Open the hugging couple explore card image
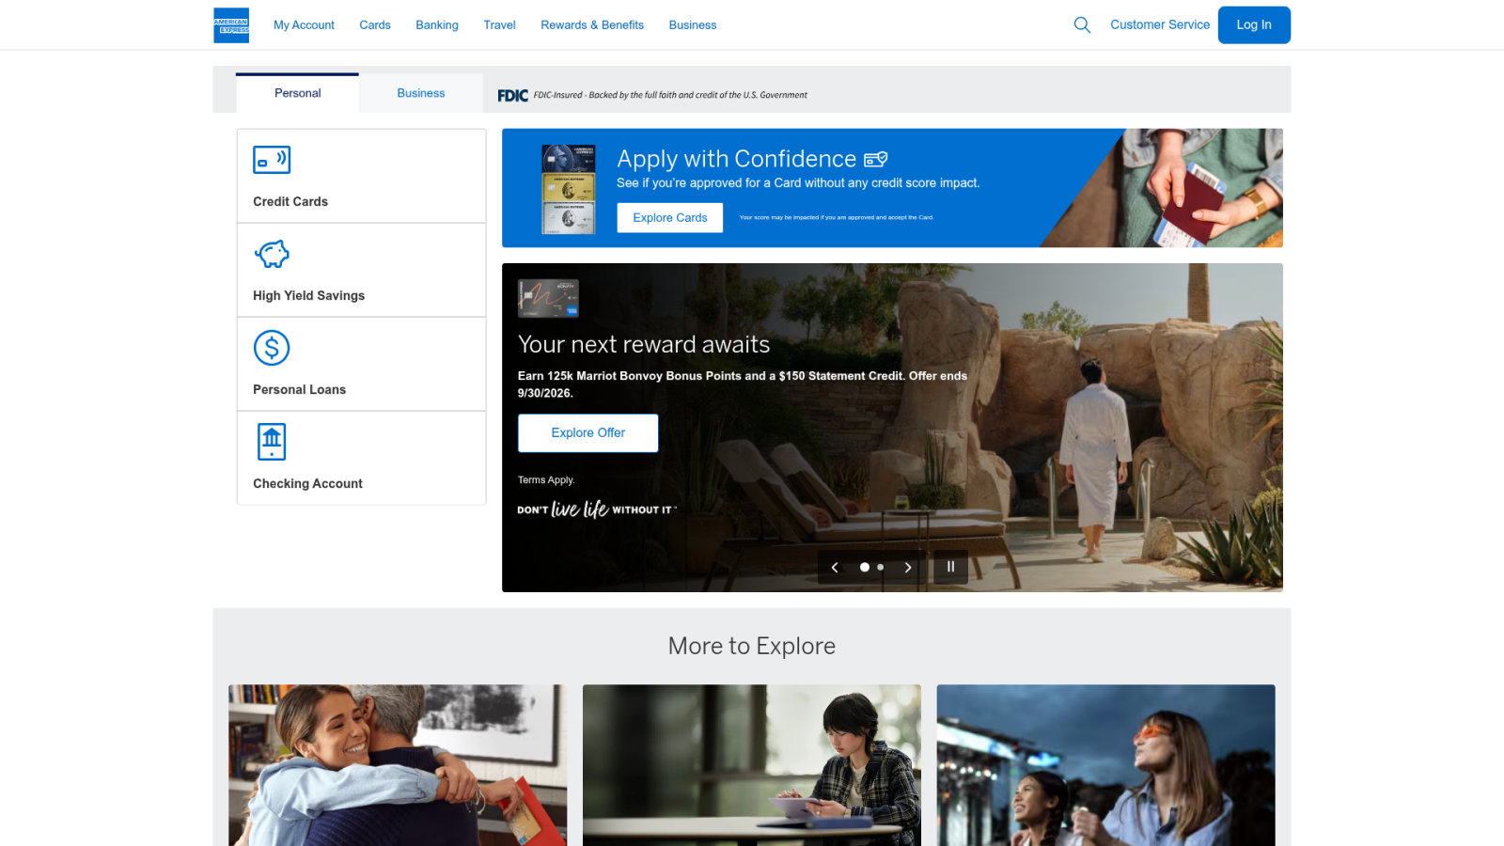This screenshot has height=846, width=1504. coord(398,765)
